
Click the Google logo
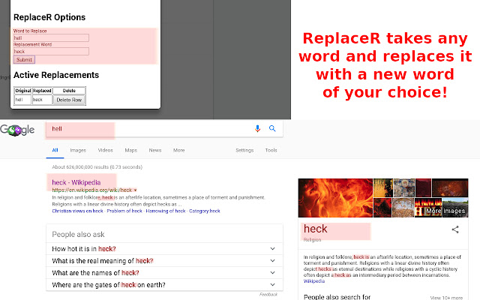click(17, 130)
